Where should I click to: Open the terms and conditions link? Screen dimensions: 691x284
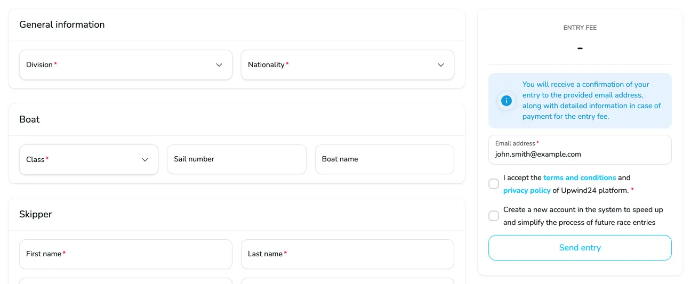tap(580, 177)
